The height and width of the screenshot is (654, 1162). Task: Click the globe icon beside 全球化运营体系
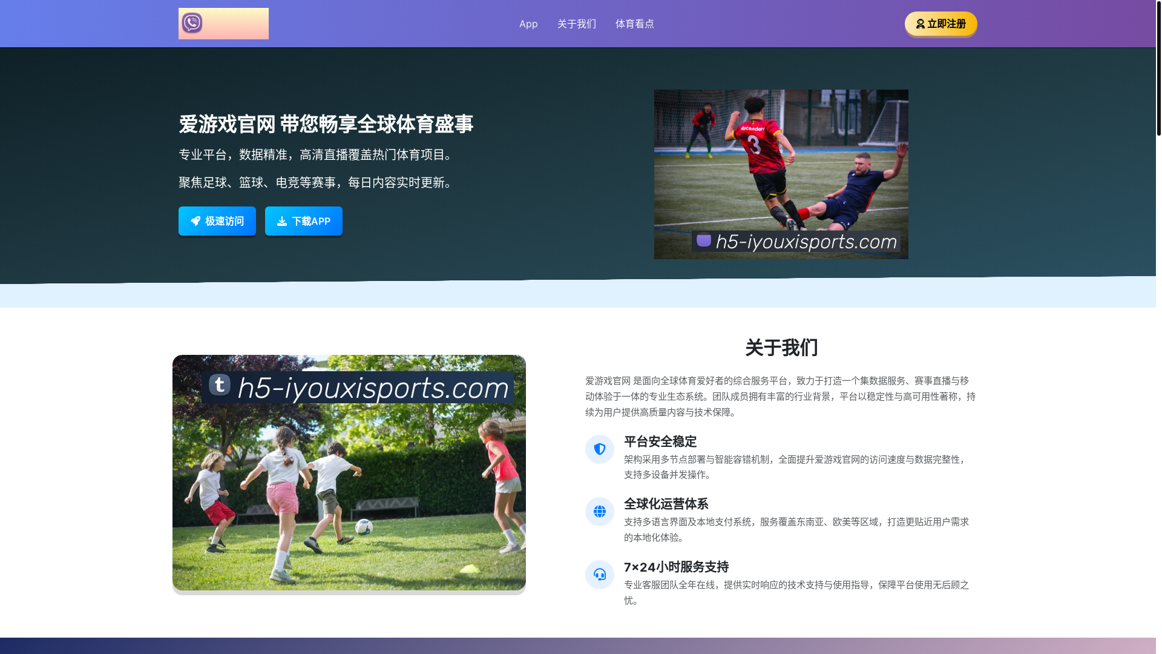pyautogui.click(x=599, y=511)
